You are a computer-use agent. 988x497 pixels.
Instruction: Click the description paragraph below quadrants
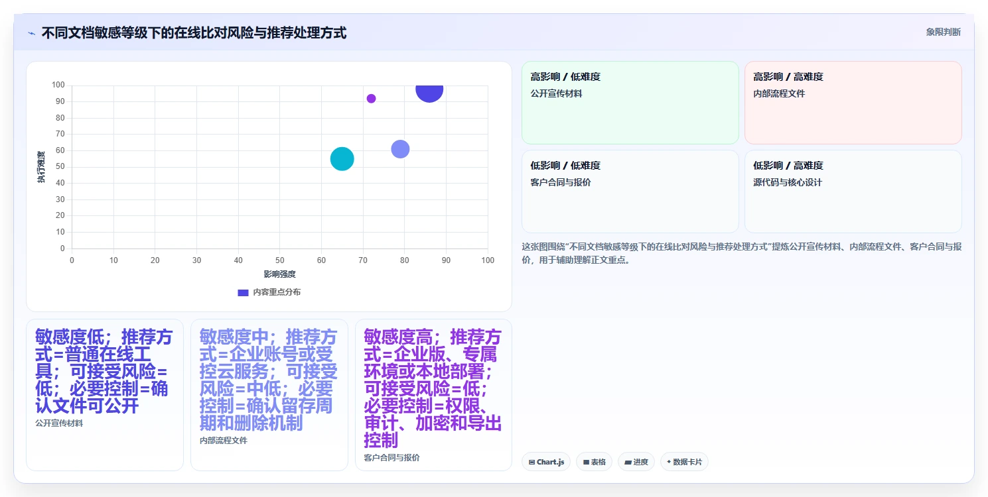pyautogui.click(x=742, y=253)
